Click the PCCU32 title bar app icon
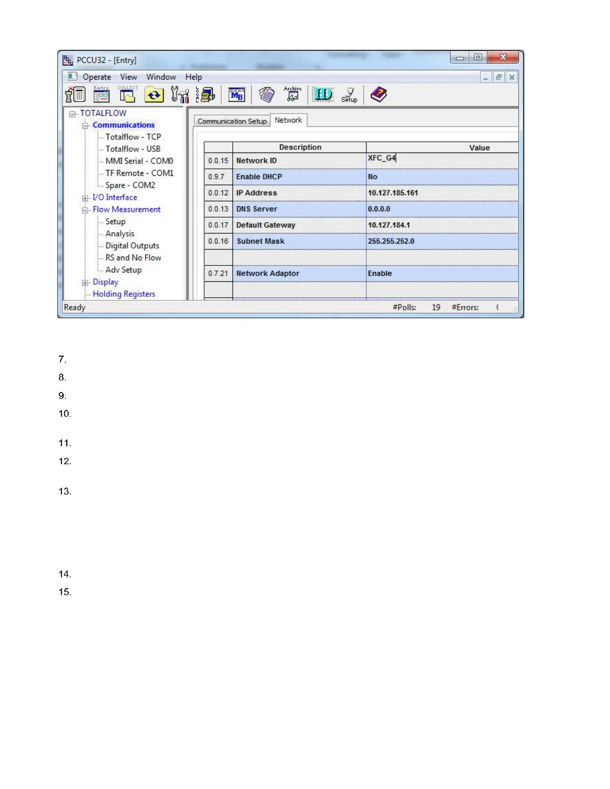The image size is (610, 789). (x=68, y=60)
